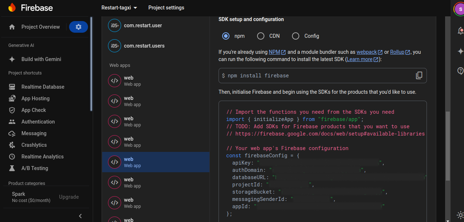This screenshot has height=222, width=464.
Task: Open the Restart-tagxi project dropdown
Action: coord(119,7)
